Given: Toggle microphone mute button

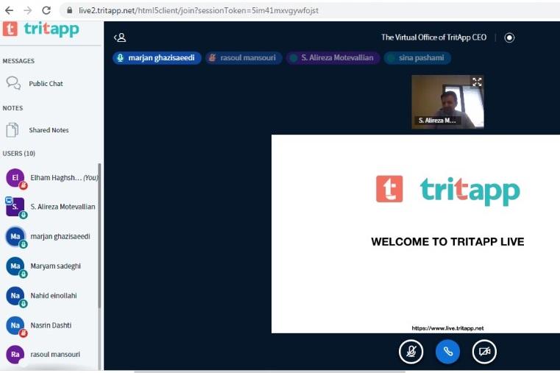Looking at the screenshot, I should tap(411, 352).
